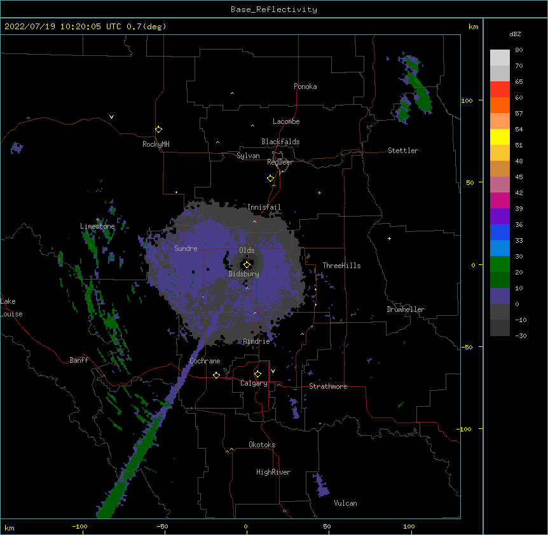Click the white asterisk marker east of RedDeer
Screen dimensions: 548x535
tap(319, 193)
